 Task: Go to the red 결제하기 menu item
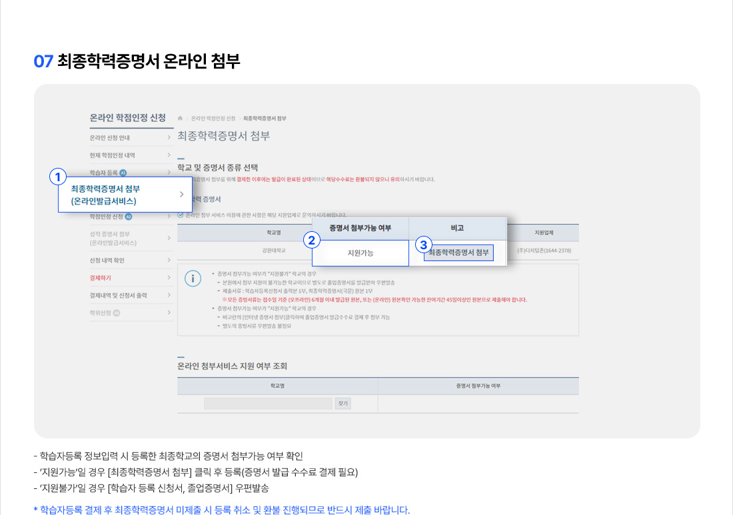[130, 278]
